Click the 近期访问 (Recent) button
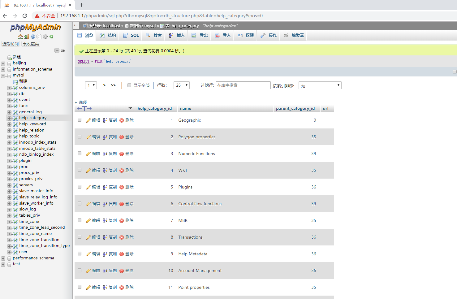The image size is (457, 299). 11,44
